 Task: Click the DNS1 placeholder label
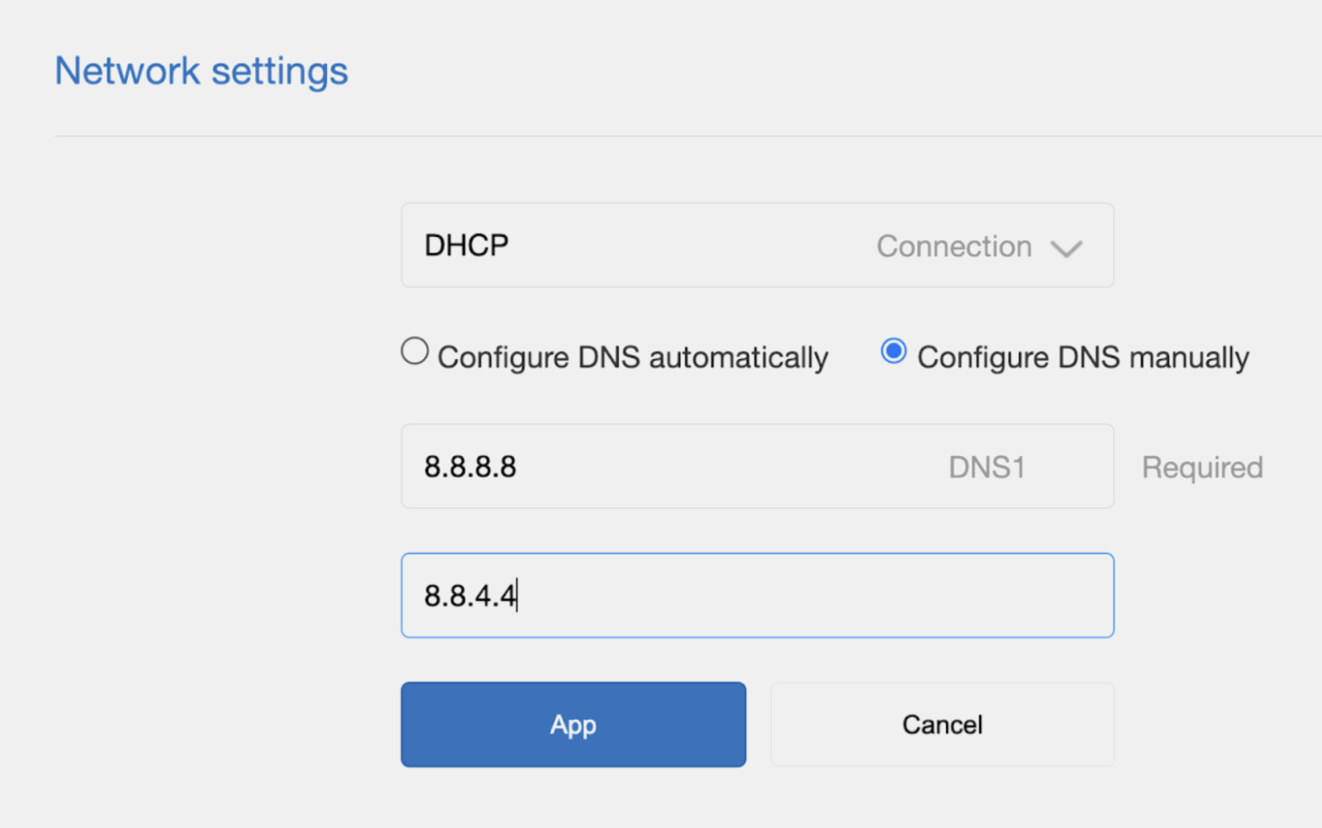click(x=986, y=467)
